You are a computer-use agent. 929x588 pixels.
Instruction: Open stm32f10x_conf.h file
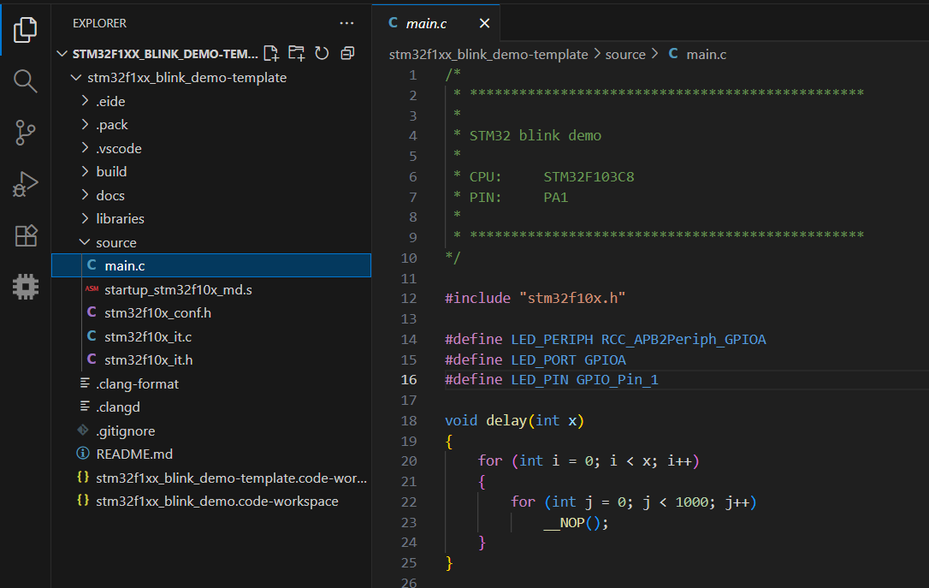coord(211,312)
